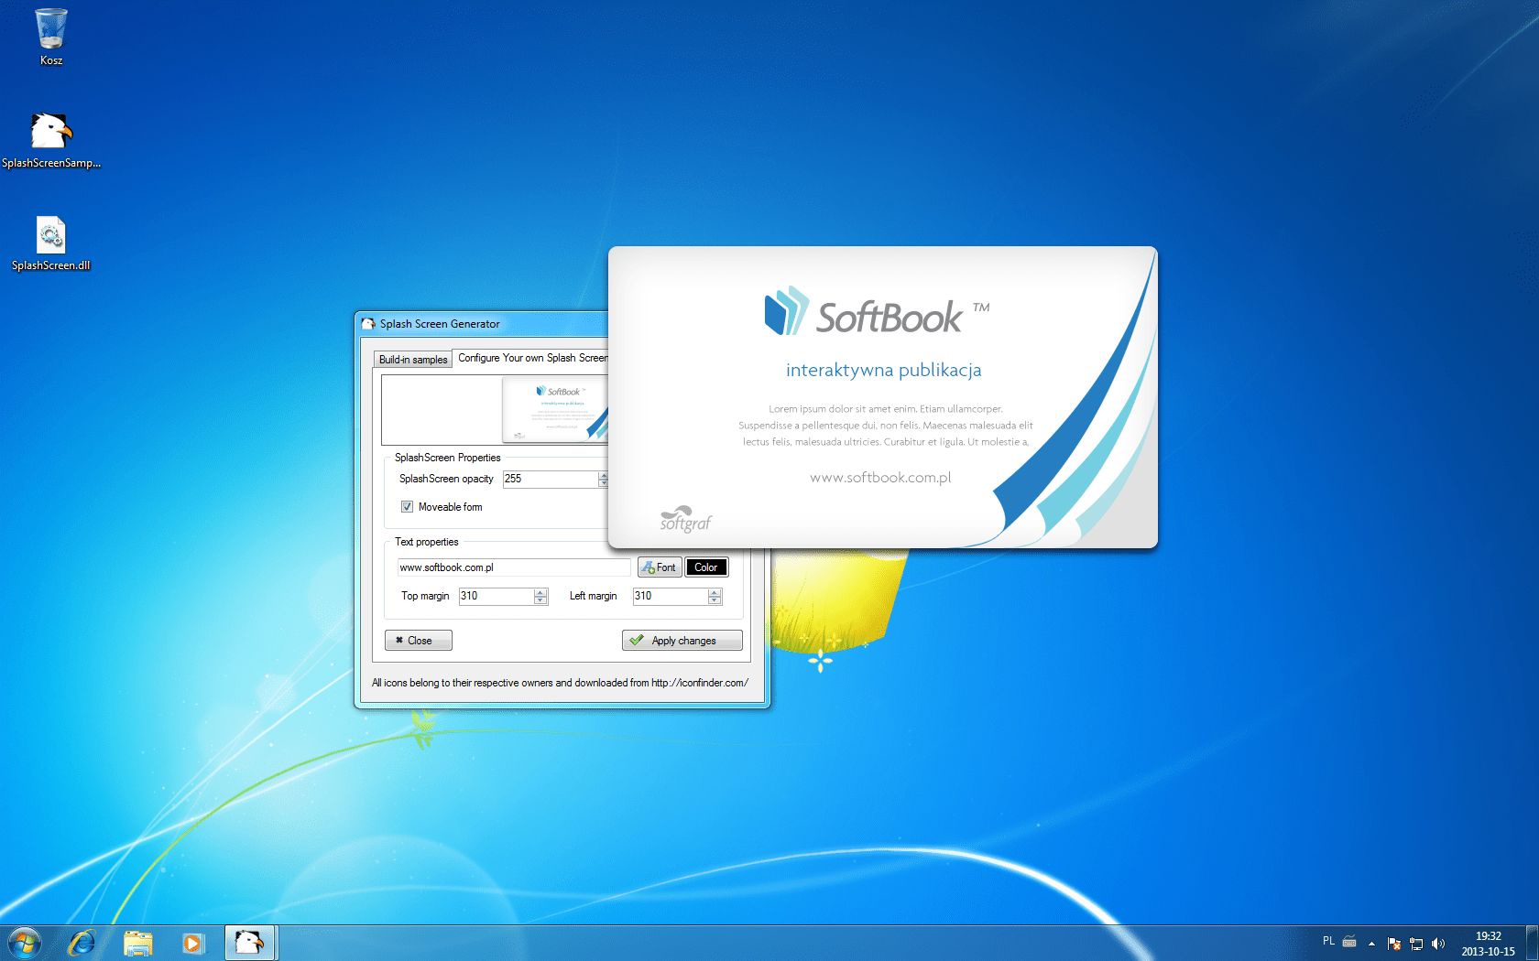
Task: Open the Font selection dialog
Action: click(x=659, y=567)
